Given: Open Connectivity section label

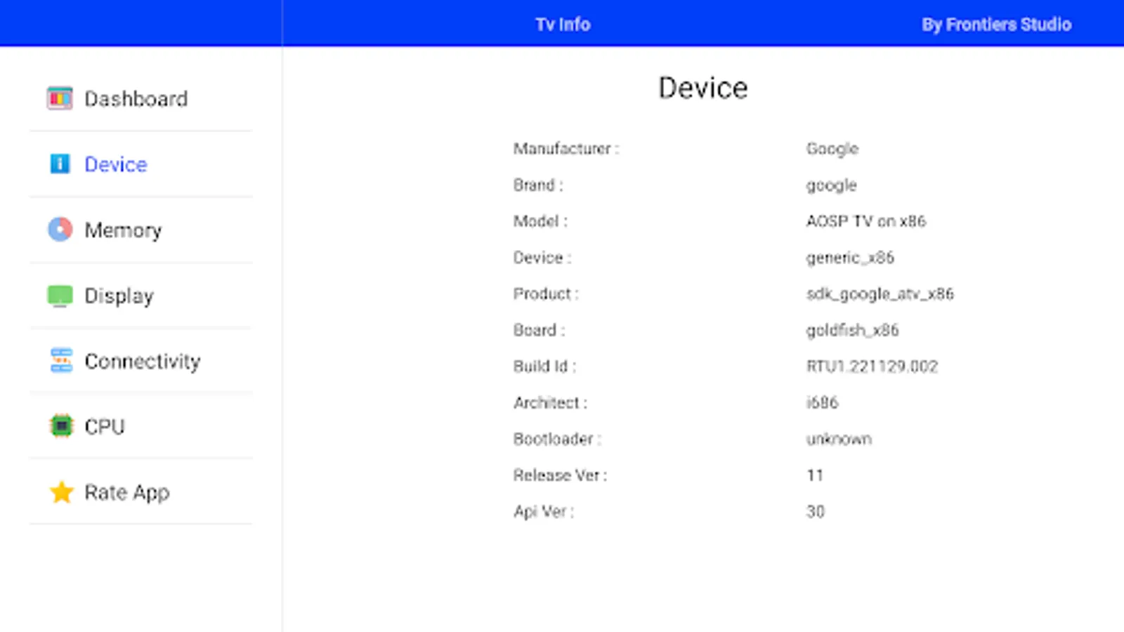Looking at the screenshot, I should tap(143, 361).
